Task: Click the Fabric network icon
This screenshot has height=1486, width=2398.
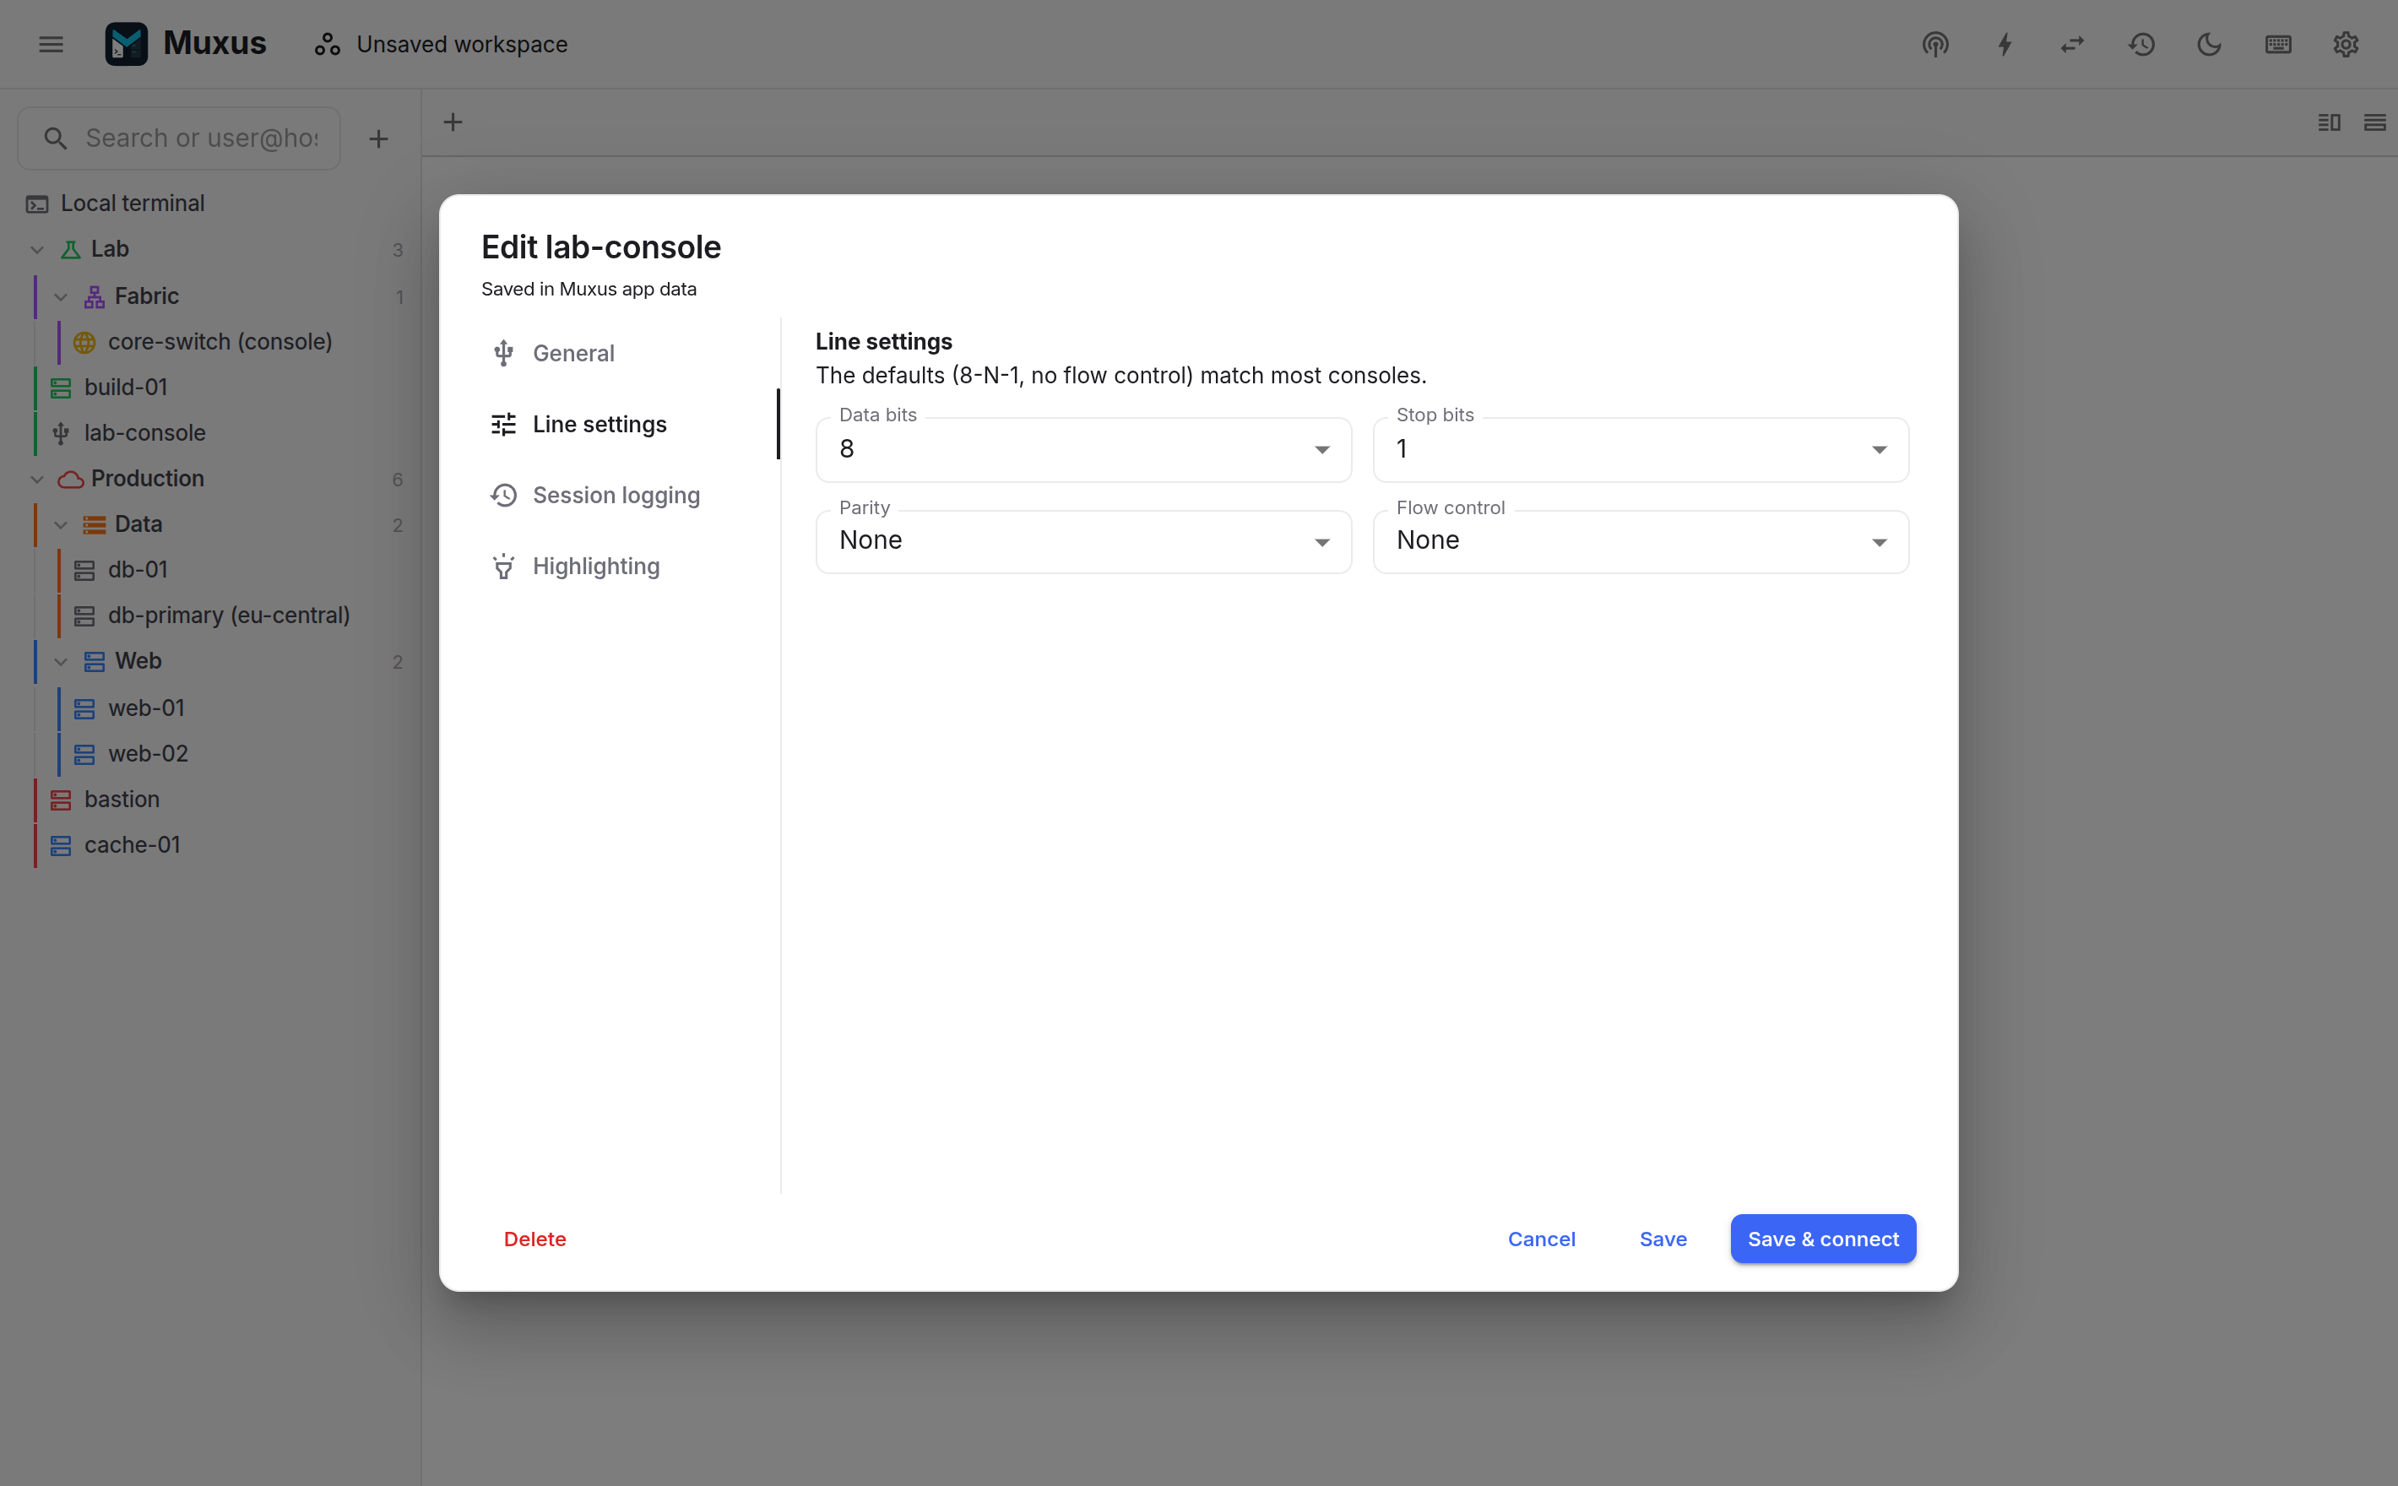Action: (95, 297)
